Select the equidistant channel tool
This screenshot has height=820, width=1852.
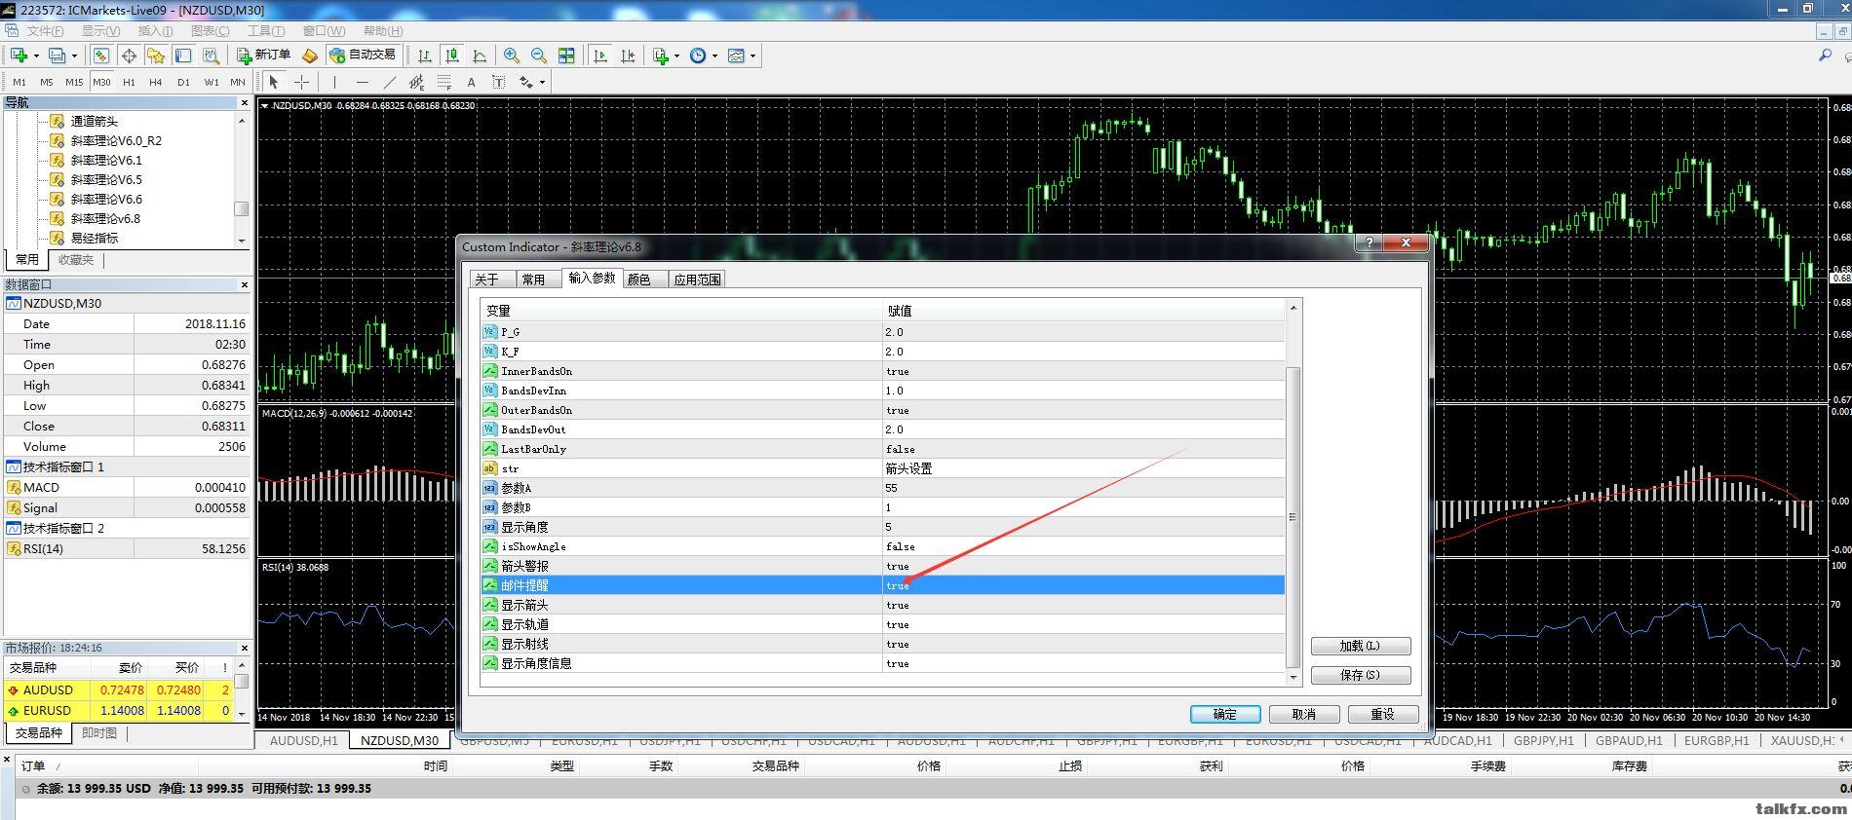click(x=416, y=82)
